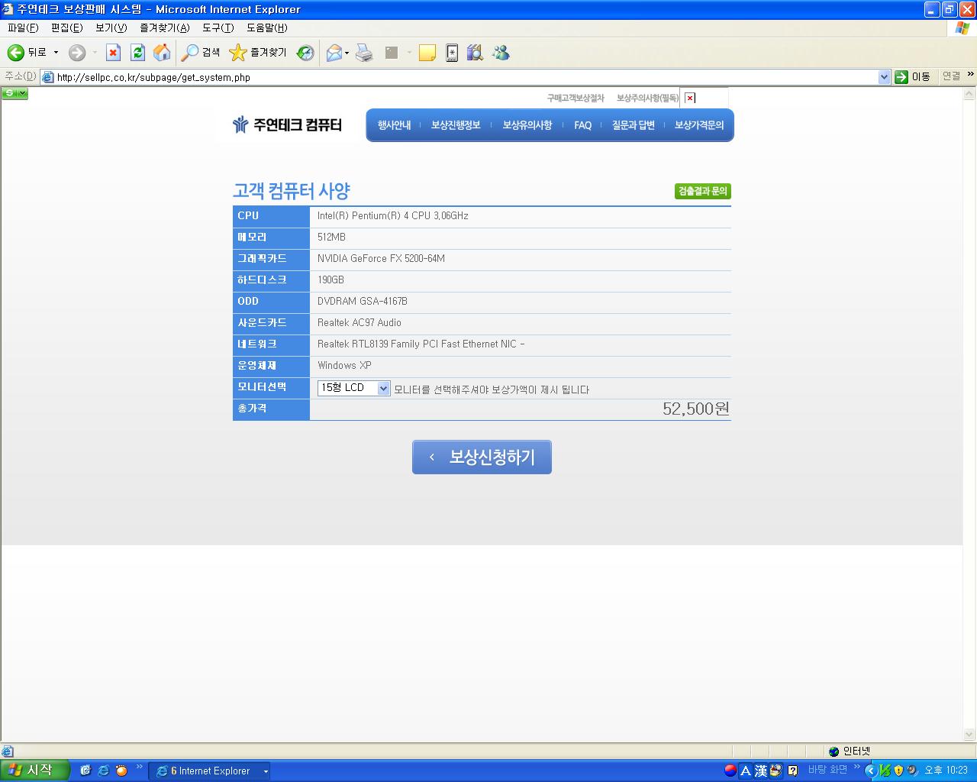Launch the Internet Explorer quick launch icon

pos(103,771)
